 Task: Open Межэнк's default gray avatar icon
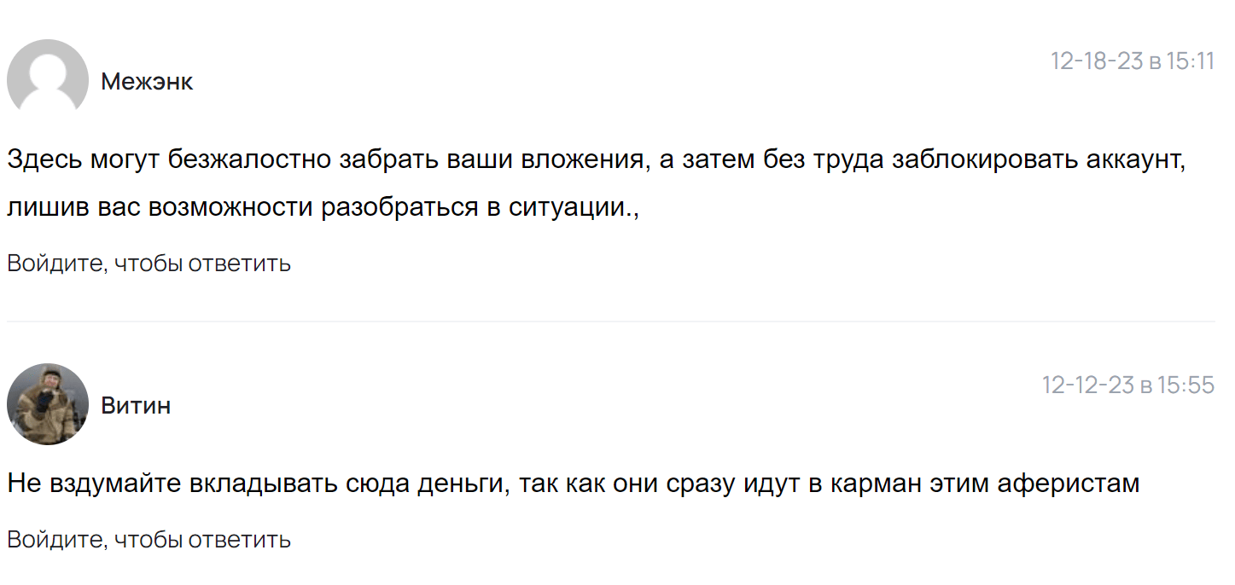coord(48,79)
